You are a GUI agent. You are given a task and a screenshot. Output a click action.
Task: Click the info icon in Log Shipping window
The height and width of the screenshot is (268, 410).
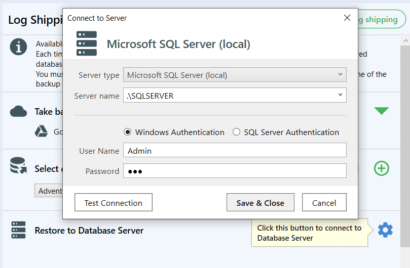(x=18, y=47)
